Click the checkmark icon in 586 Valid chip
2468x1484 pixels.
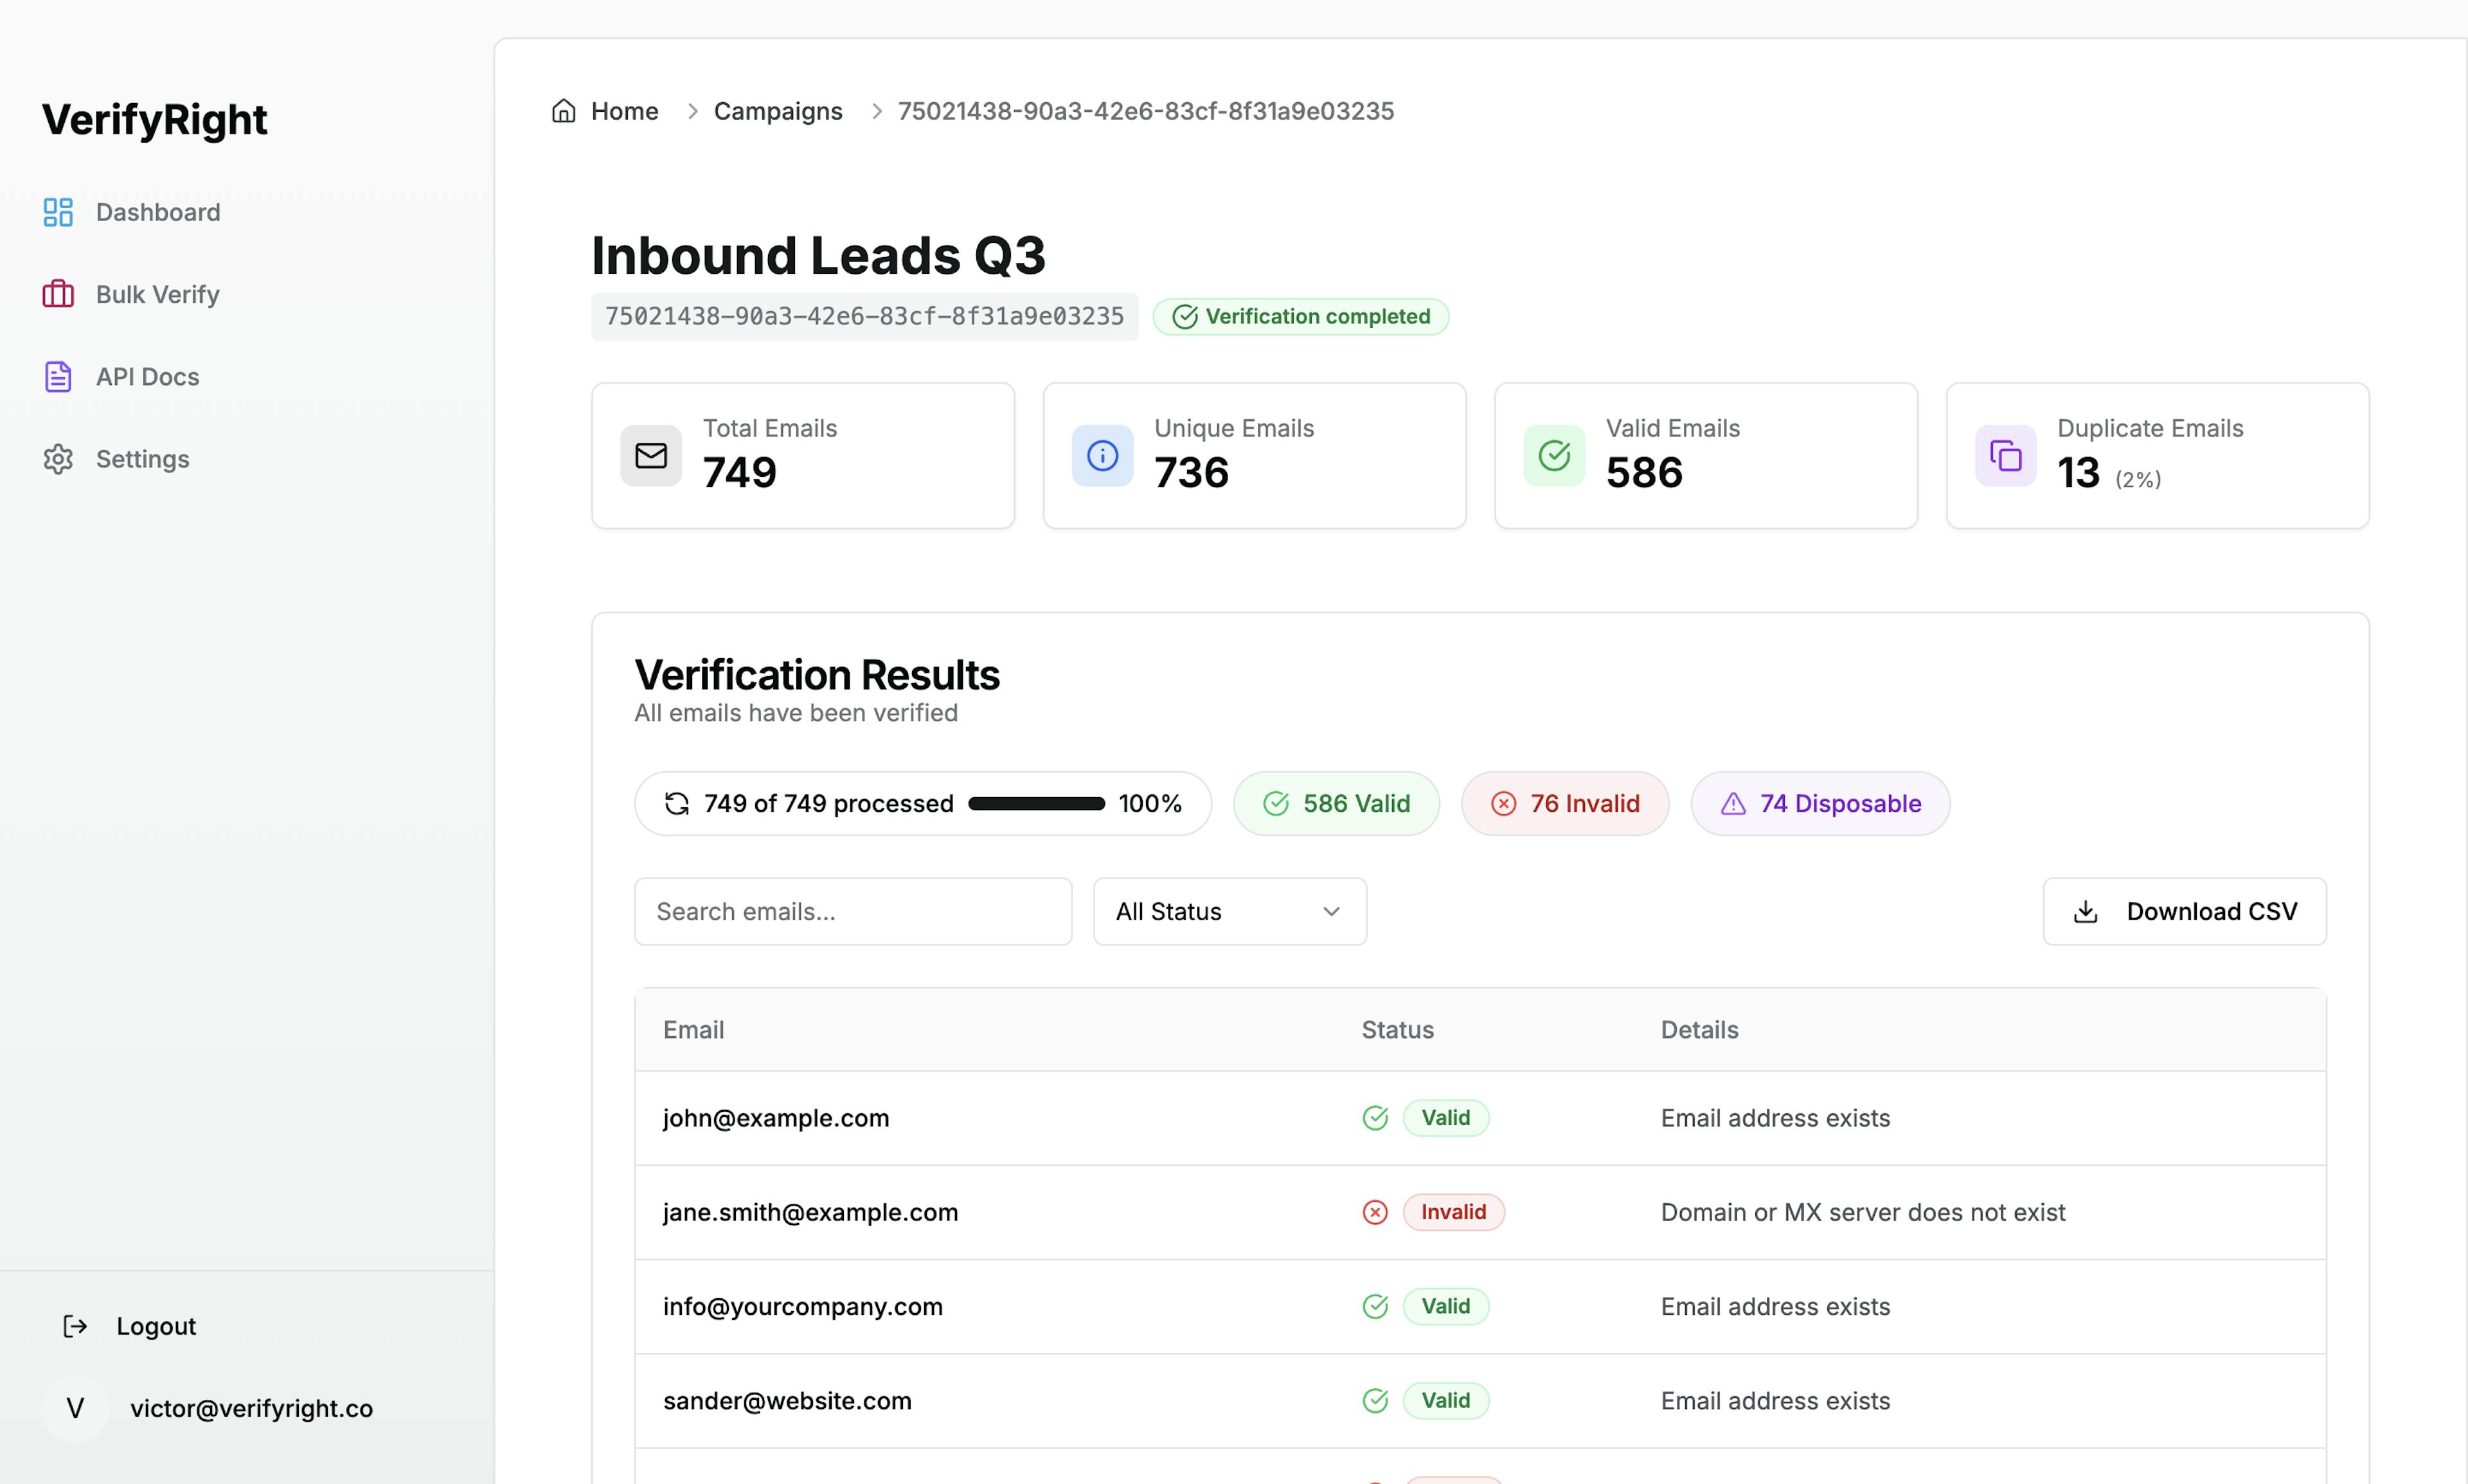(1276, 804)
